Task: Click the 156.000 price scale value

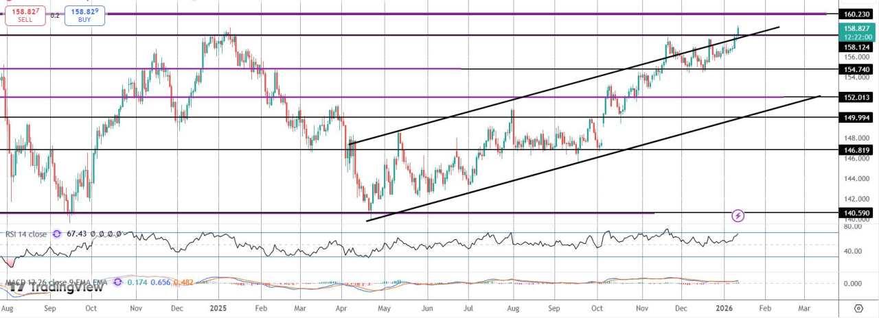Action: coord(856,58)
